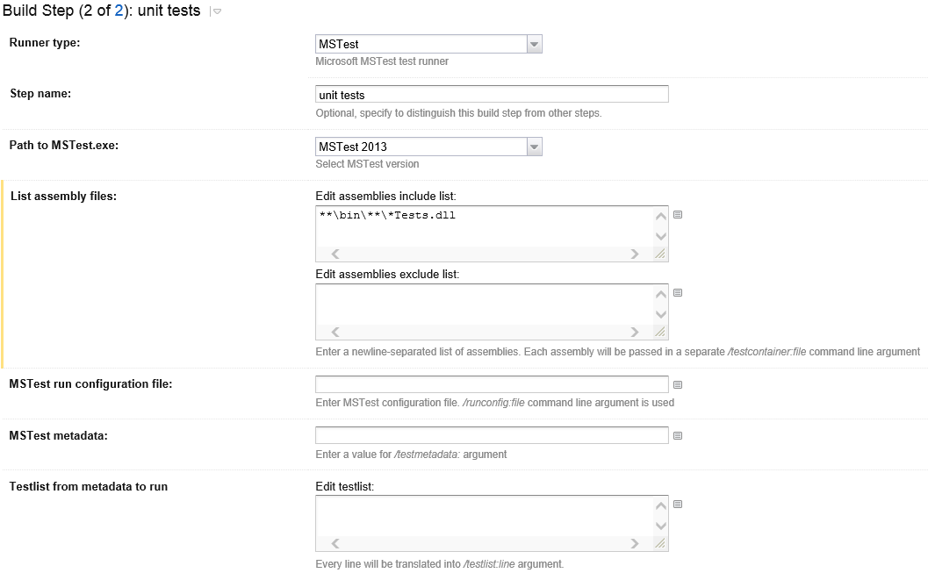Click inside assemblies exclude list textarea

[484, 304]
